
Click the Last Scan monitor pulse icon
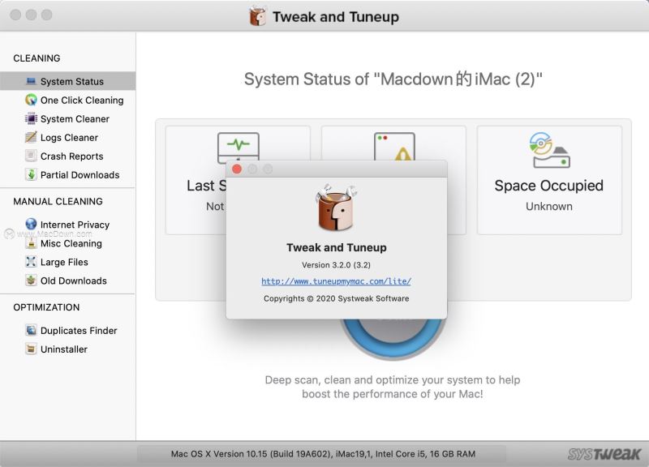tap(239, 147)
